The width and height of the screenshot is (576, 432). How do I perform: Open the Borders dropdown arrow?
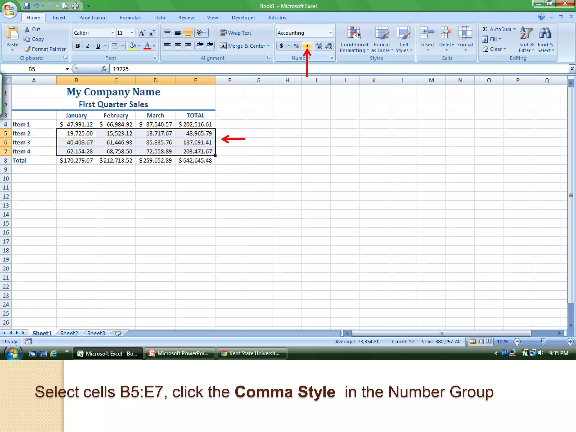coord(122,46)
